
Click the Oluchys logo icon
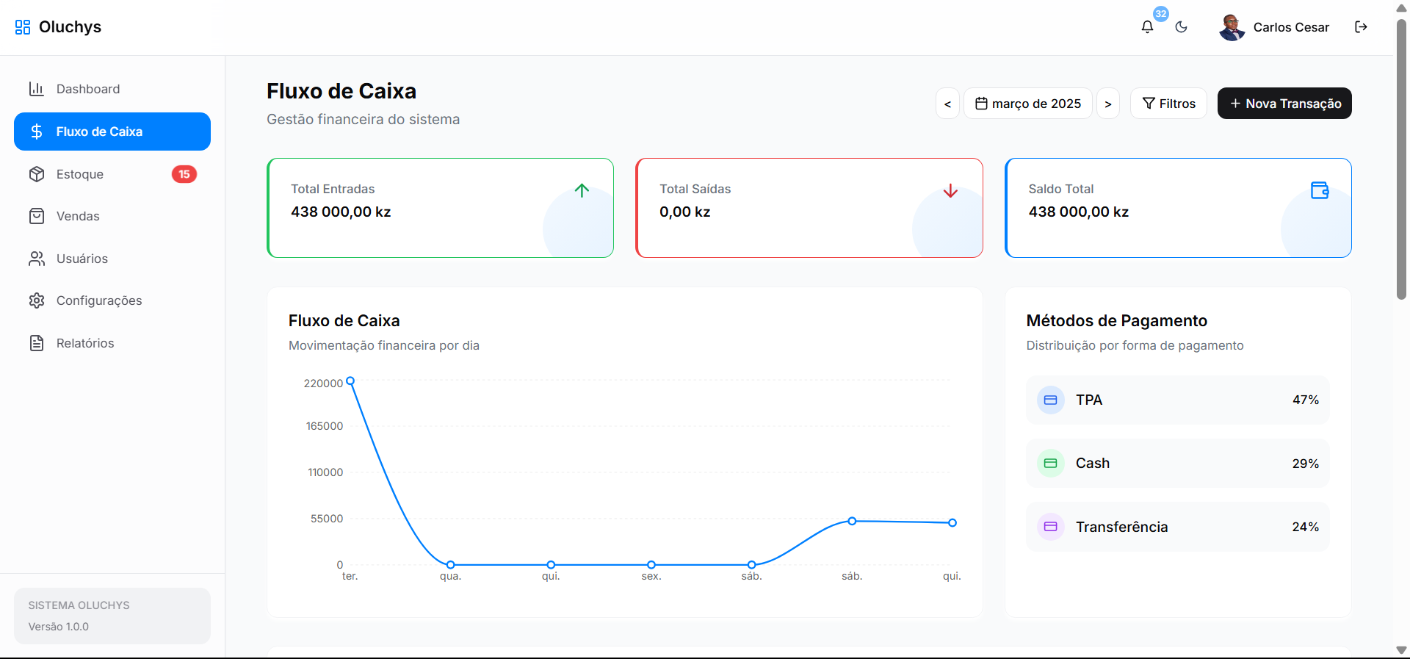pyautogui.click(x=23, y=27)
